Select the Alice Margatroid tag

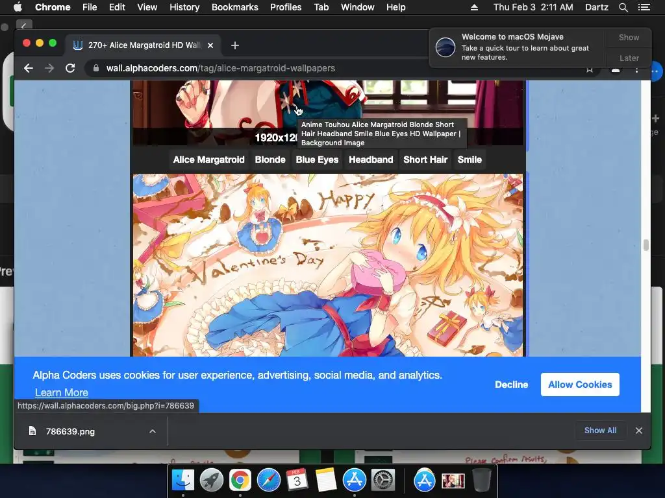[x=208, y=160]
